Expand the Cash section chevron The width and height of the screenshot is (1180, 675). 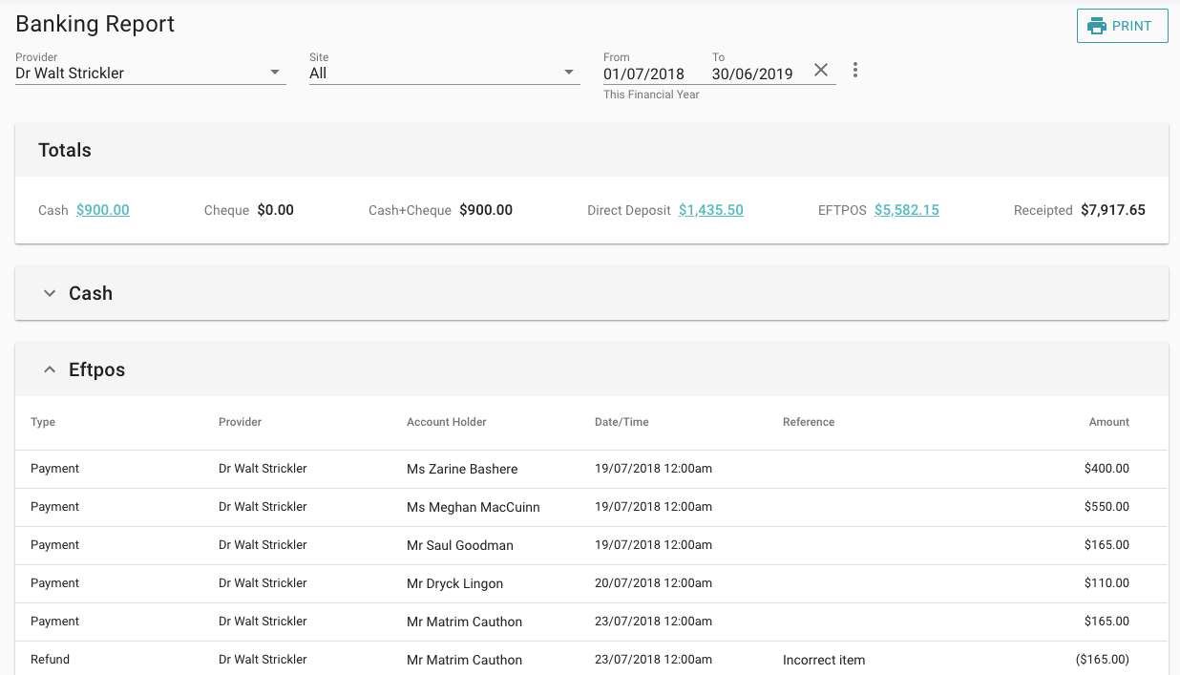click(50, 294)
